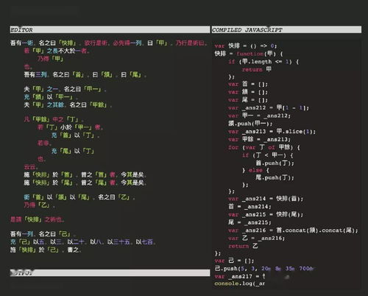
Task: Click the COMPILED JAVASCRIPT panel header
Action: [x=286, y=29]
